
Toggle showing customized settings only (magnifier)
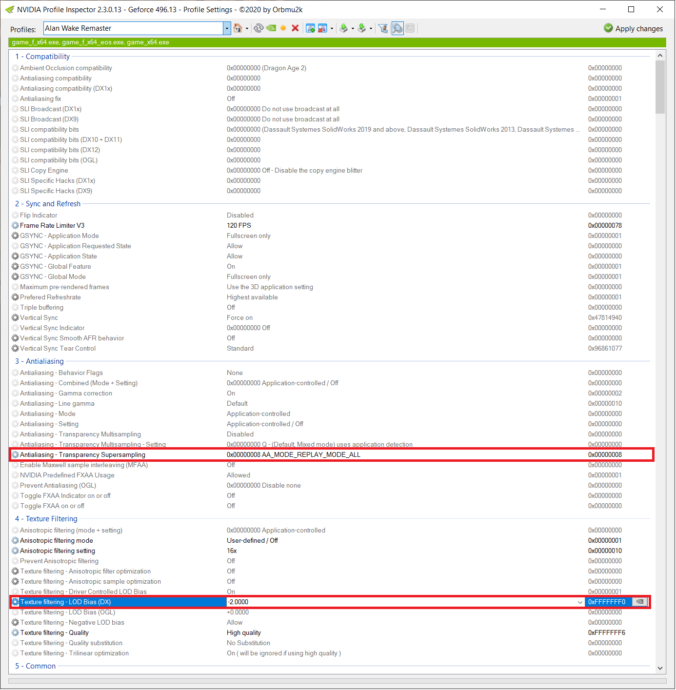[x=398, y=28]
